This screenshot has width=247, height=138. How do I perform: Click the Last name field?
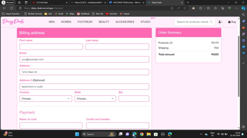click(117, 47)
